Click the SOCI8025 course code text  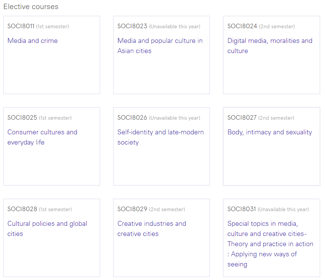coord(22,117)
